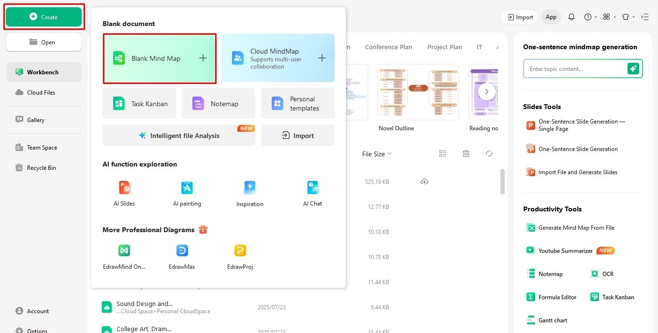Open the help question-mark dropdown
Viewport: 658px width, 333px height.
590,17
